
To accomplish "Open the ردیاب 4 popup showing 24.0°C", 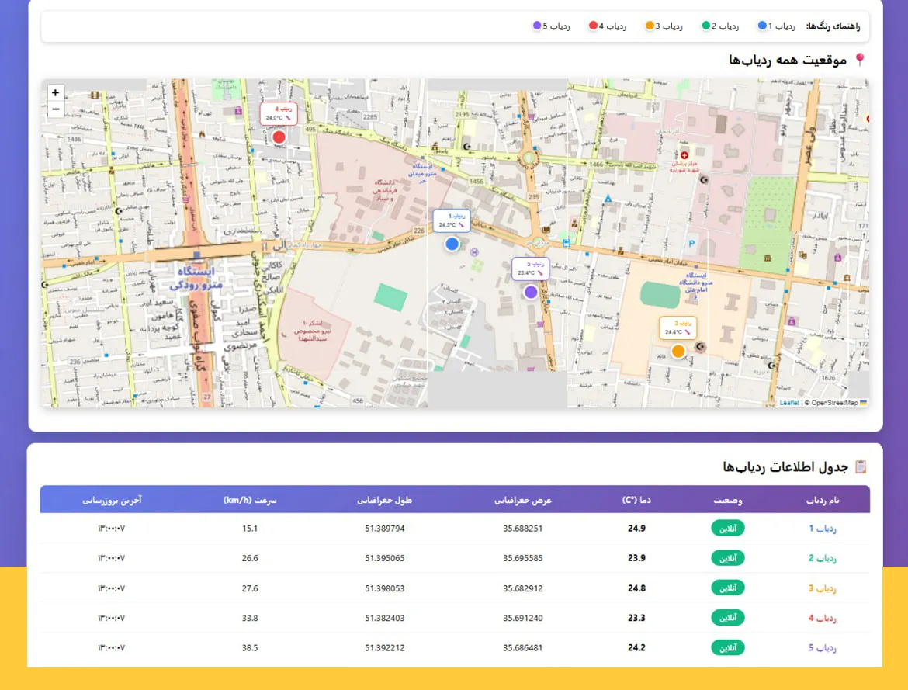I will [279, 113].
